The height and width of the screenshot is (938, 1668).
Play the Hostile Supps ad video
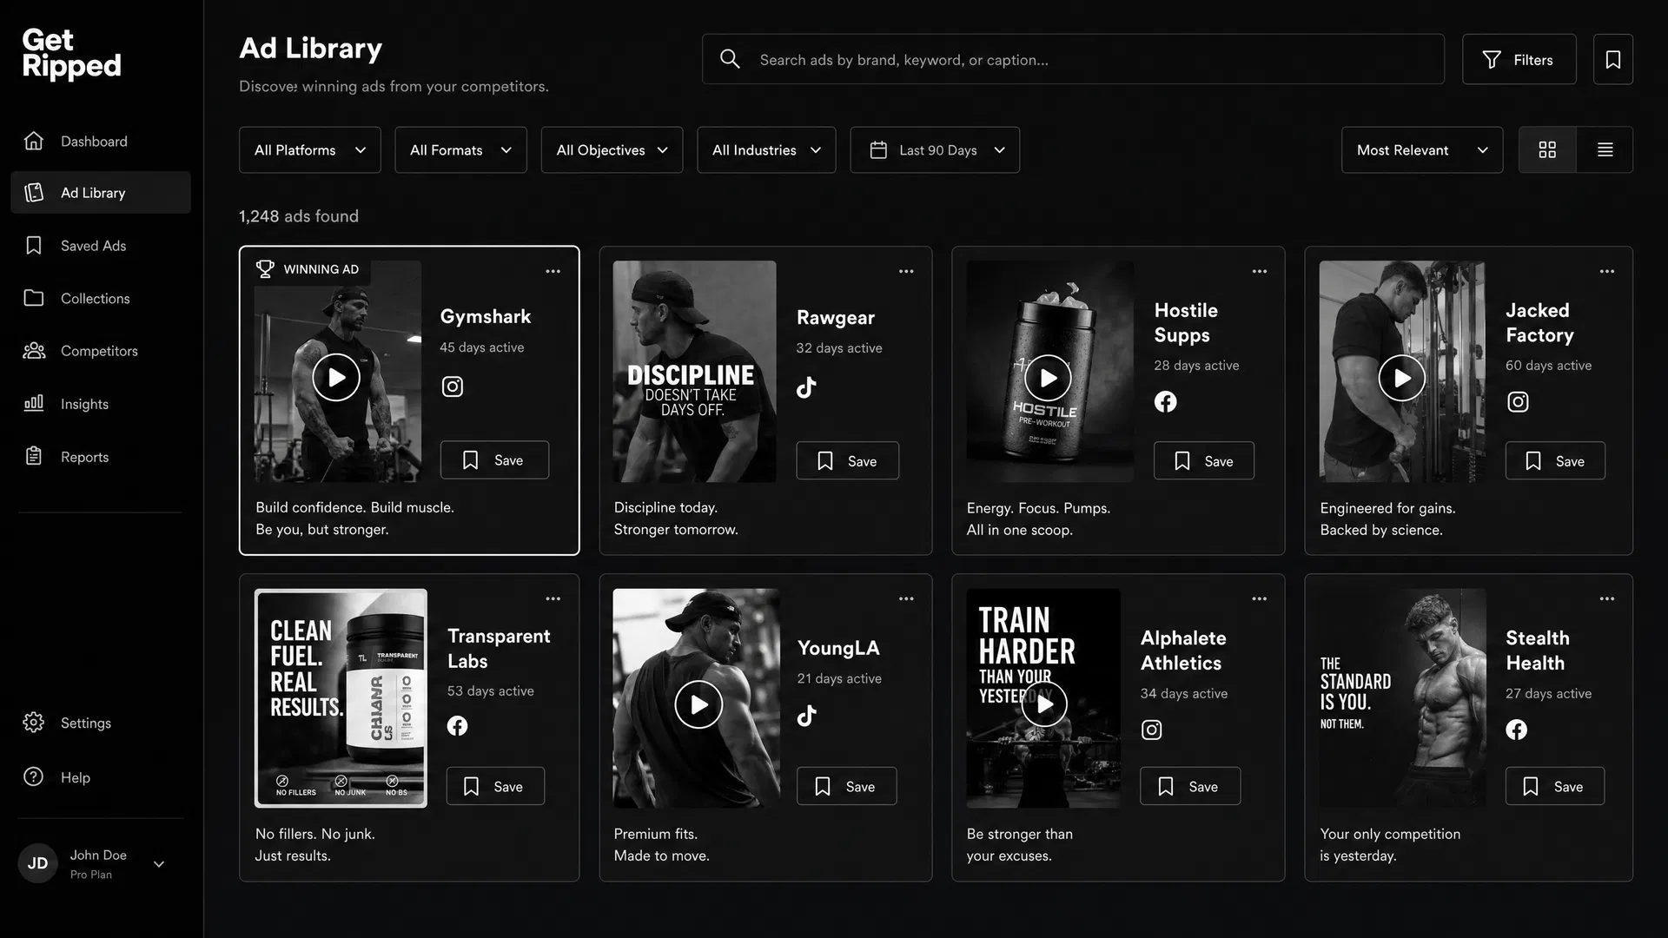[x=1048, y=378]
